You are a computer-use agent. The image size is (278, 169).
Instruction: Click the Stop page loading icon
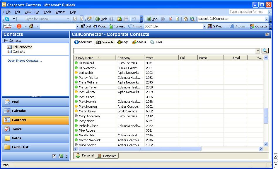click(x=171, y=19)
